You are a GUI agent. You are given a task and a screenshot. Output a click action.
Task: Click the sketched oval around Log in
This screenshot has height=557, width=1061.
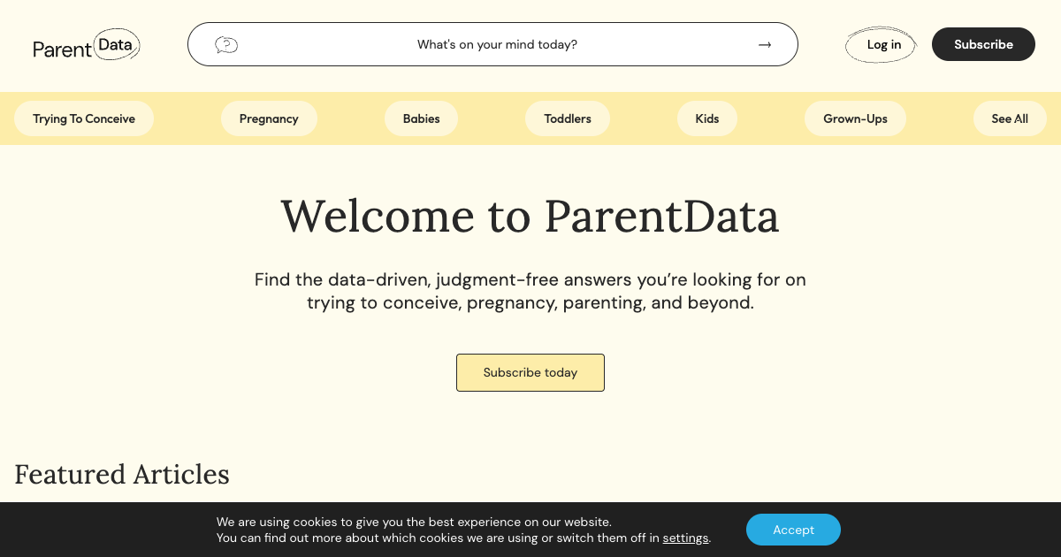[881, 44]
